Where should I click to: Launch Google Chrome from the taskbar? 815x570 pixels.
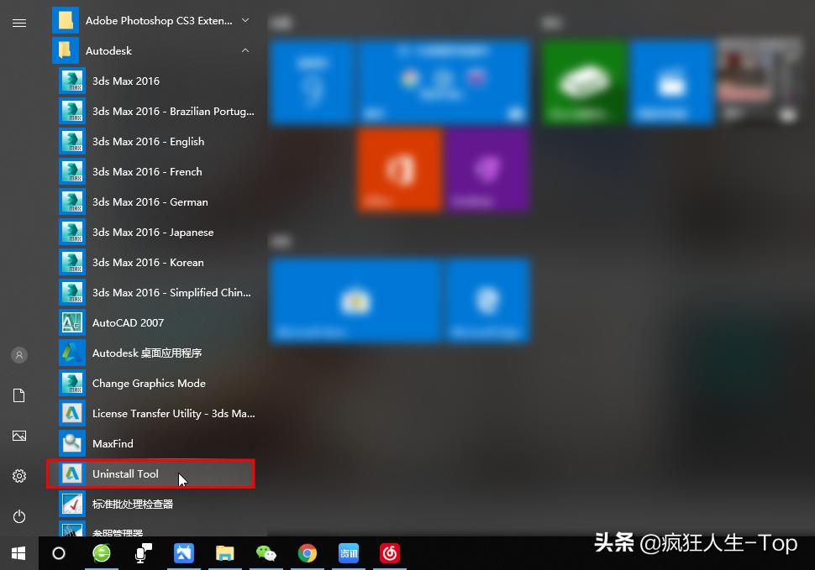coord(307,553)
